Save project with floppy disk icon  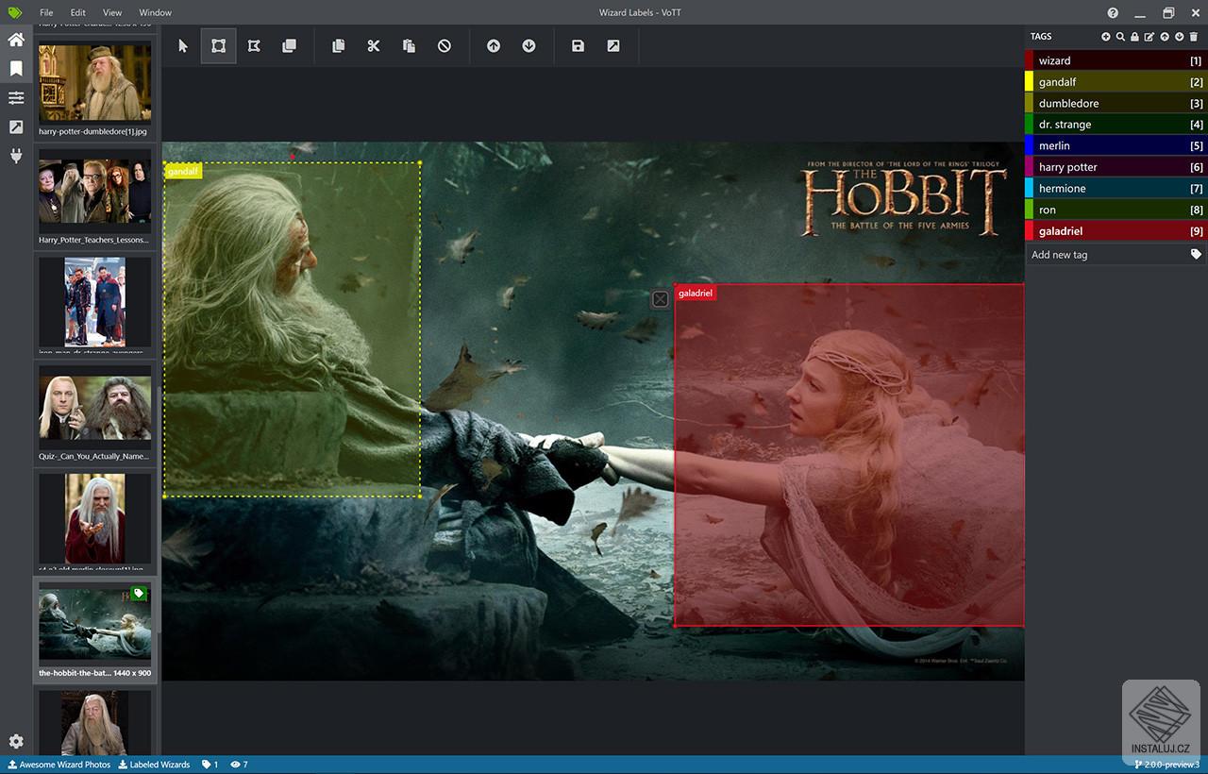[x=578, y=45]
